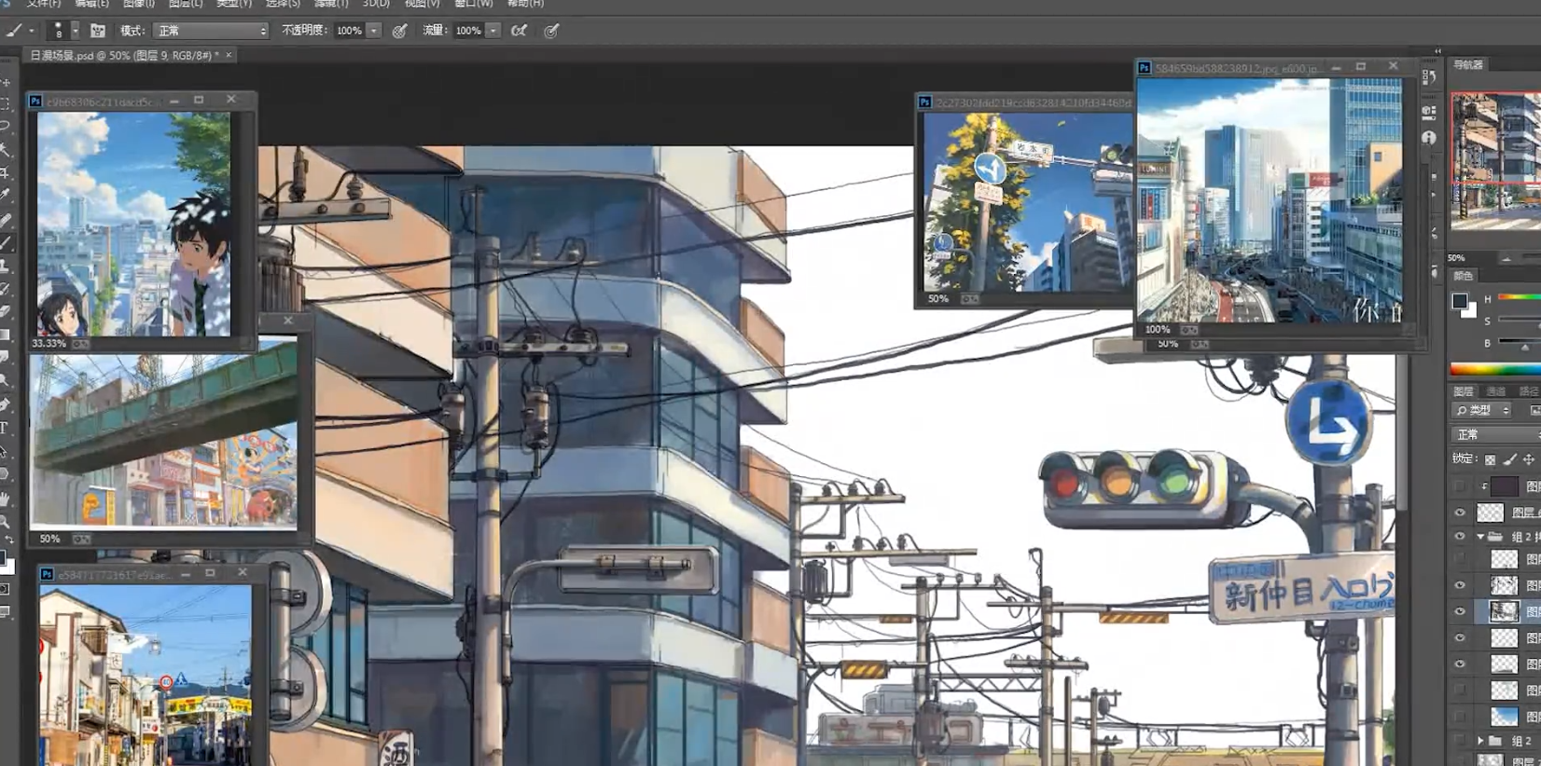
Task: Toggle visibility of layer above the selected layer
Action: click(x=1460, y=585)
